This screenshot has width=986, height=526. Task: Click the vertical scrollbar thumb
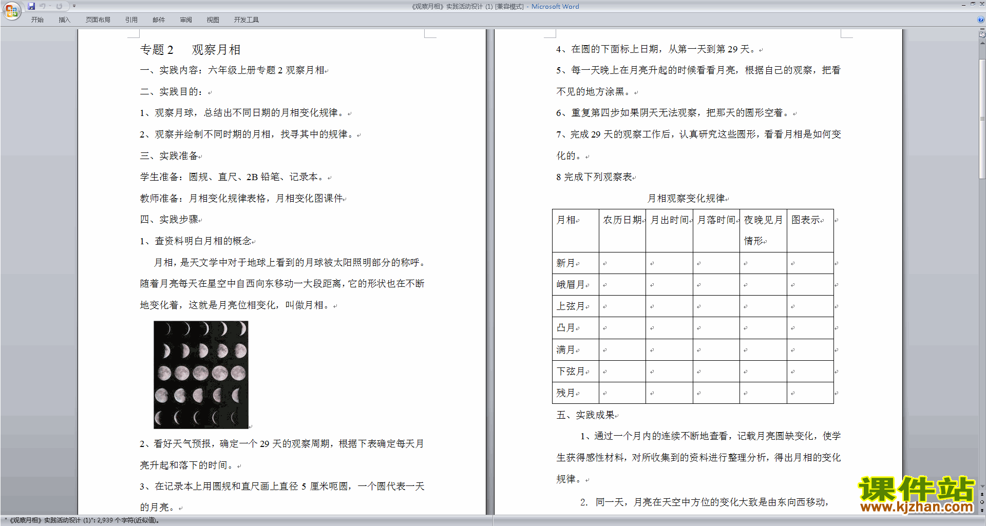(982, 119)
